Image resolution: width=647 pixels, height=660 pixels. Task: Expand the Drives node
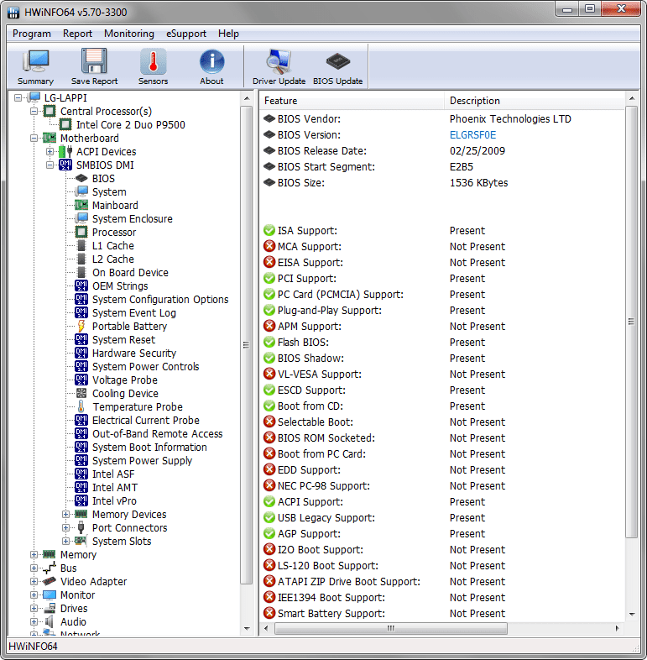(x=34, y=609)
